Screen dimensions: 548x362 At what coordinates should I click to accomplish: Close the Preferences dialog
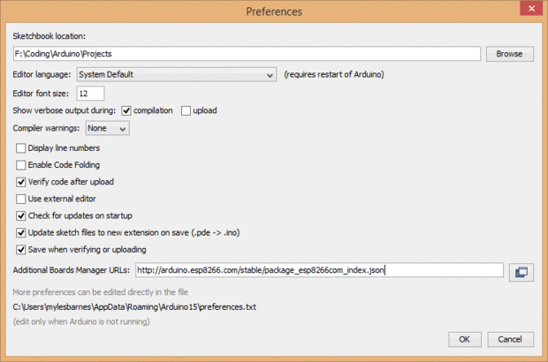tap(529, 11)
